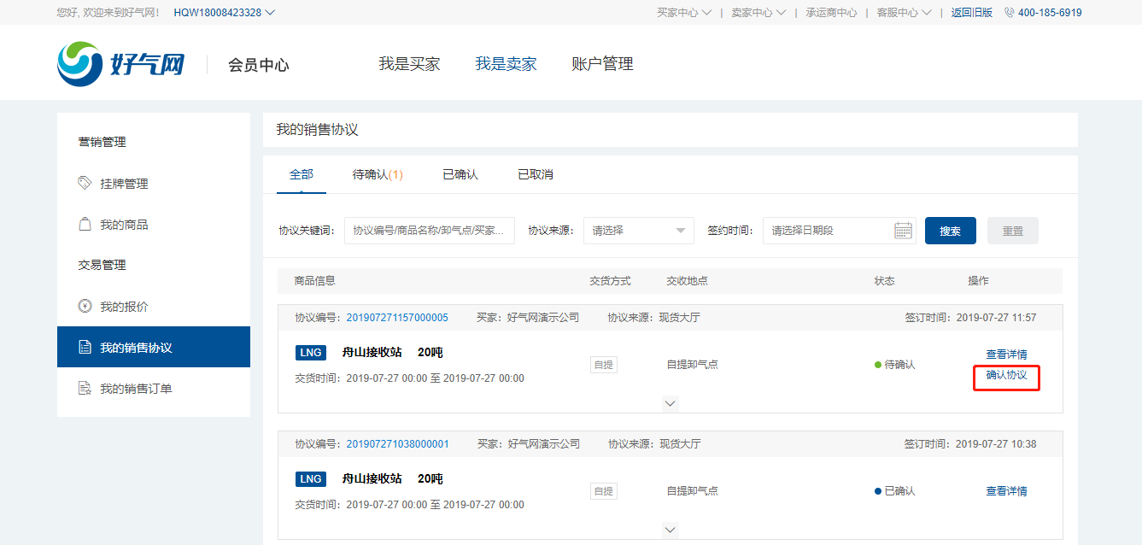The width and height of the screenshot is (1142, 545).
Task: Click the phone icon beside 400-185-6919
Action: (x=1009, y=13)
